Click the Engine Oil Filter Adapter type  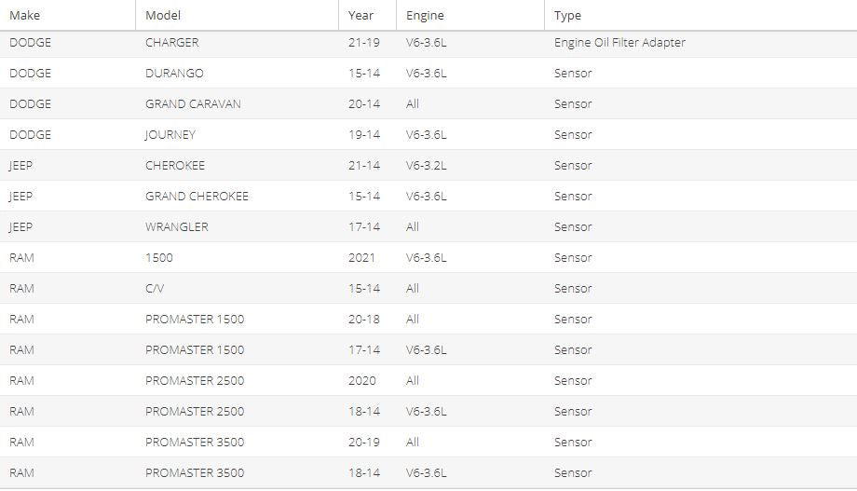click(x=619, y=43)
